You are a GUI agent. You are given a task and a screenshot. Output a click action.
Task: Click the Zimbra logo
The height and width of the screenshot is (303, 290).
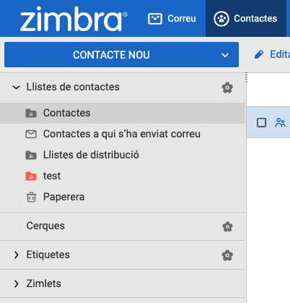pyautogui.click(x=74, y=19)
